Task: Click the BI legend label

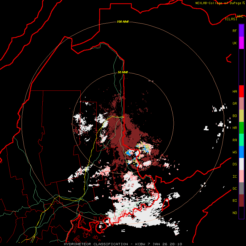Action: 235,201
